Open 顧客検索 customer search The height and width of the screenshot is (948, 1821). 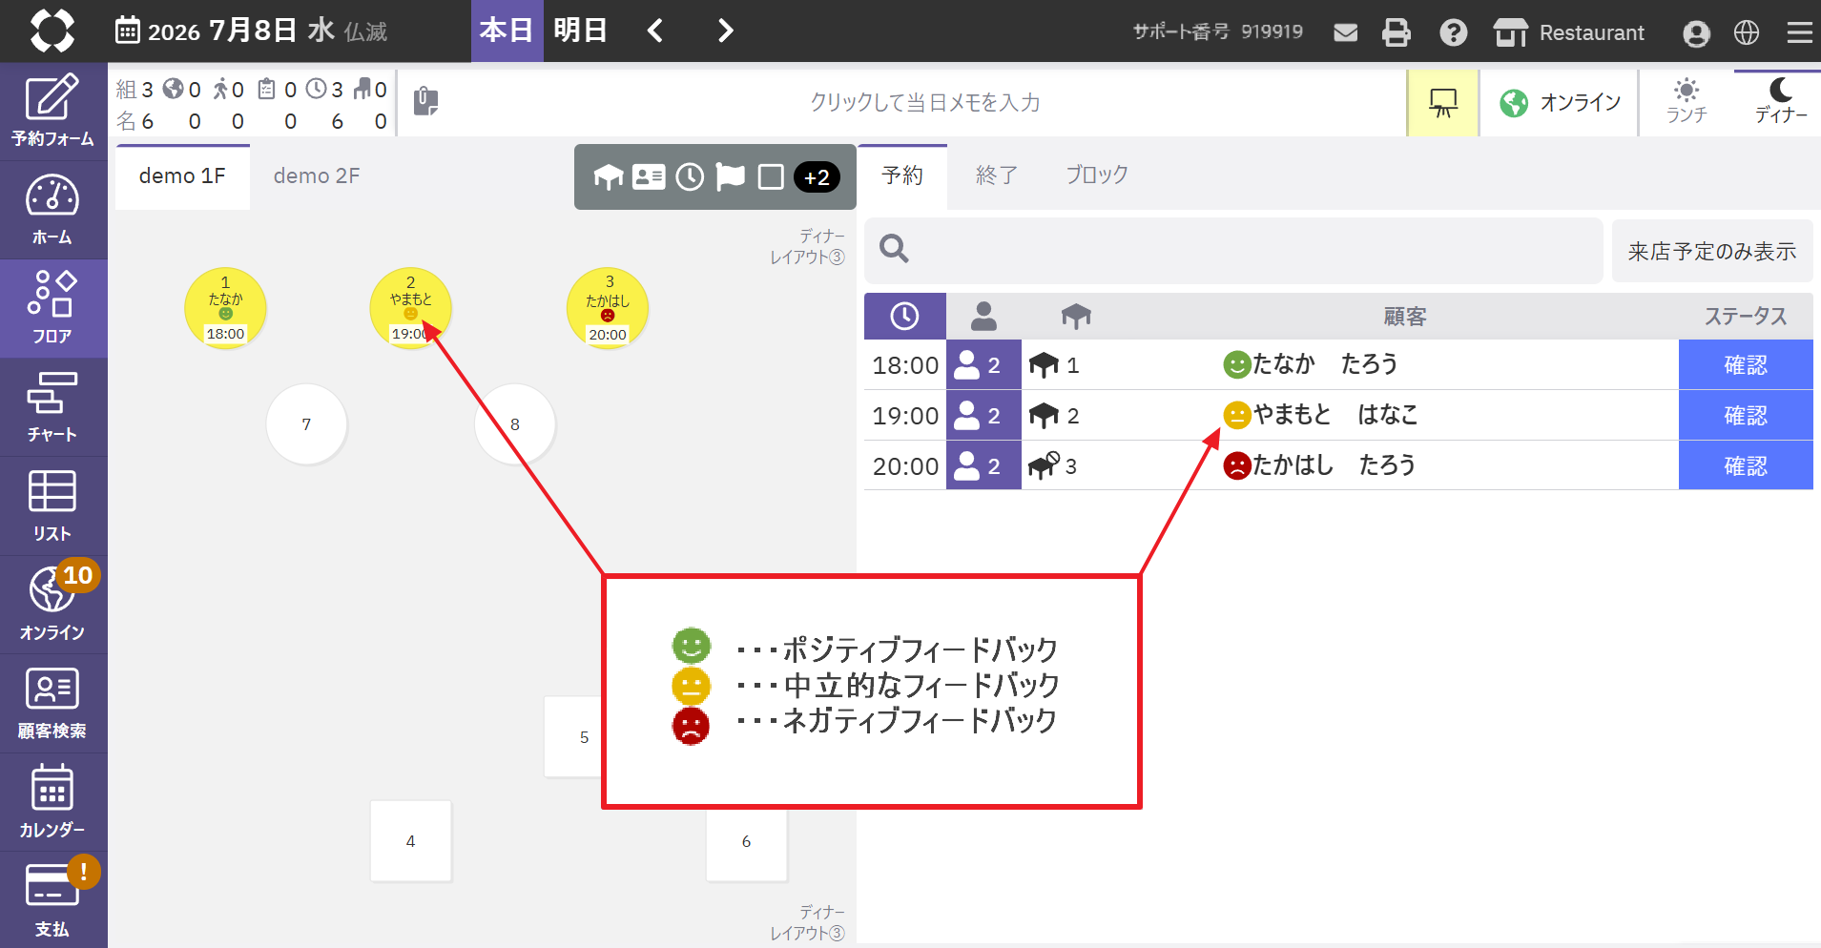[x=53, y=703]
